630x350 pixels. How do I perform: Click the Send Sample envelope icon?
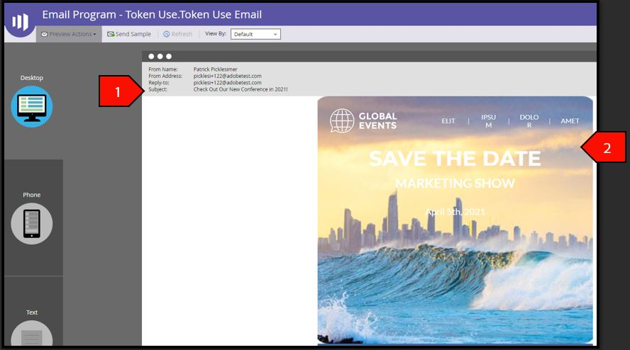pos(111,34)
